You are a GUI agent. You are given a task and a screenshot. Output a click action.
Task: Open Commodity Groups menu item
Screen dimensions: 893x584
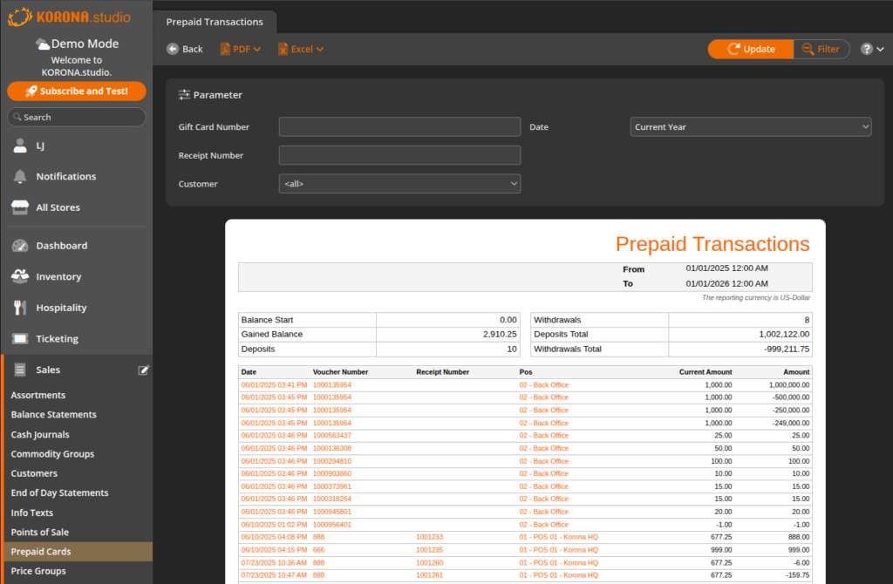(52, 453)
